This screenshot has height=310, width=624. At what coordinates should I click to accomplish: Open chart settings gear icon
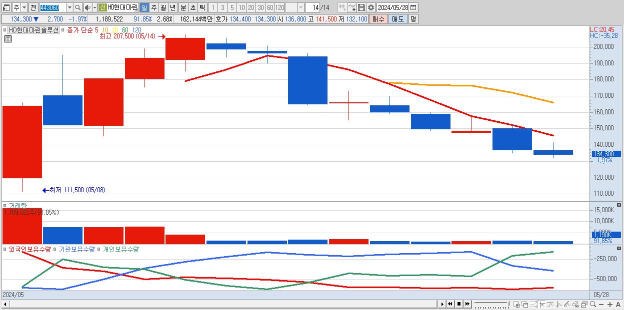click(370, 7)
